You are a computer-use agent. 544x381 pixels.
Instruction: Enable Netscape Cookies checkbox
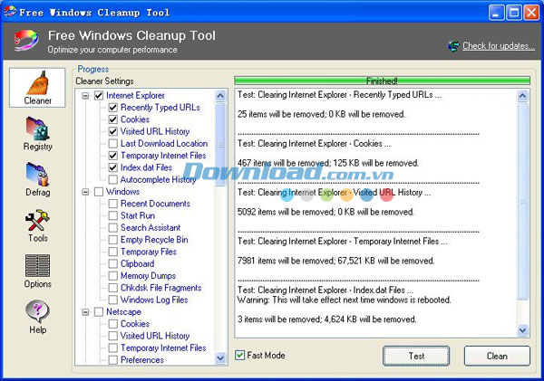(113, 324)
